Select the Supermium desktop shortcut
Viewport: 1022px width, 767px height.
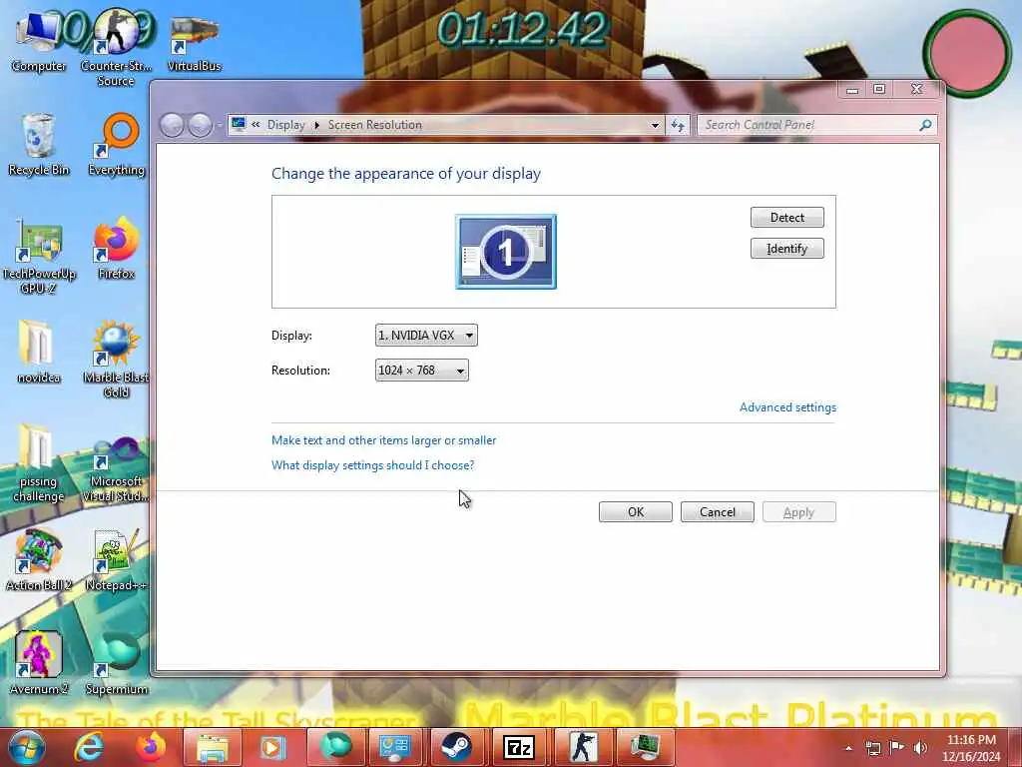tap(116, 663)
